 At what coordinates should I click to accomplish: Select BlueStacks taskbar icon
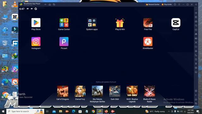click(100, 111)
